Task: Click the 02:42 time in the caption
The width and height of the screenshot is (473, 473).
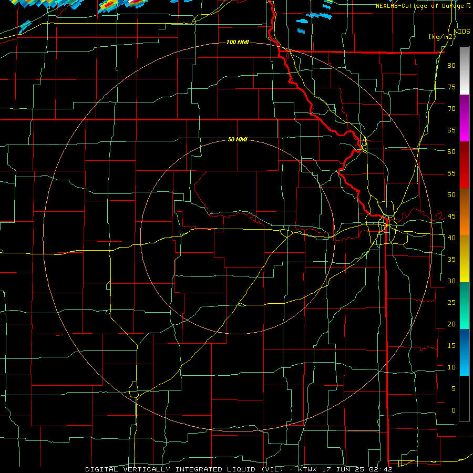Action: click(381, 469)
